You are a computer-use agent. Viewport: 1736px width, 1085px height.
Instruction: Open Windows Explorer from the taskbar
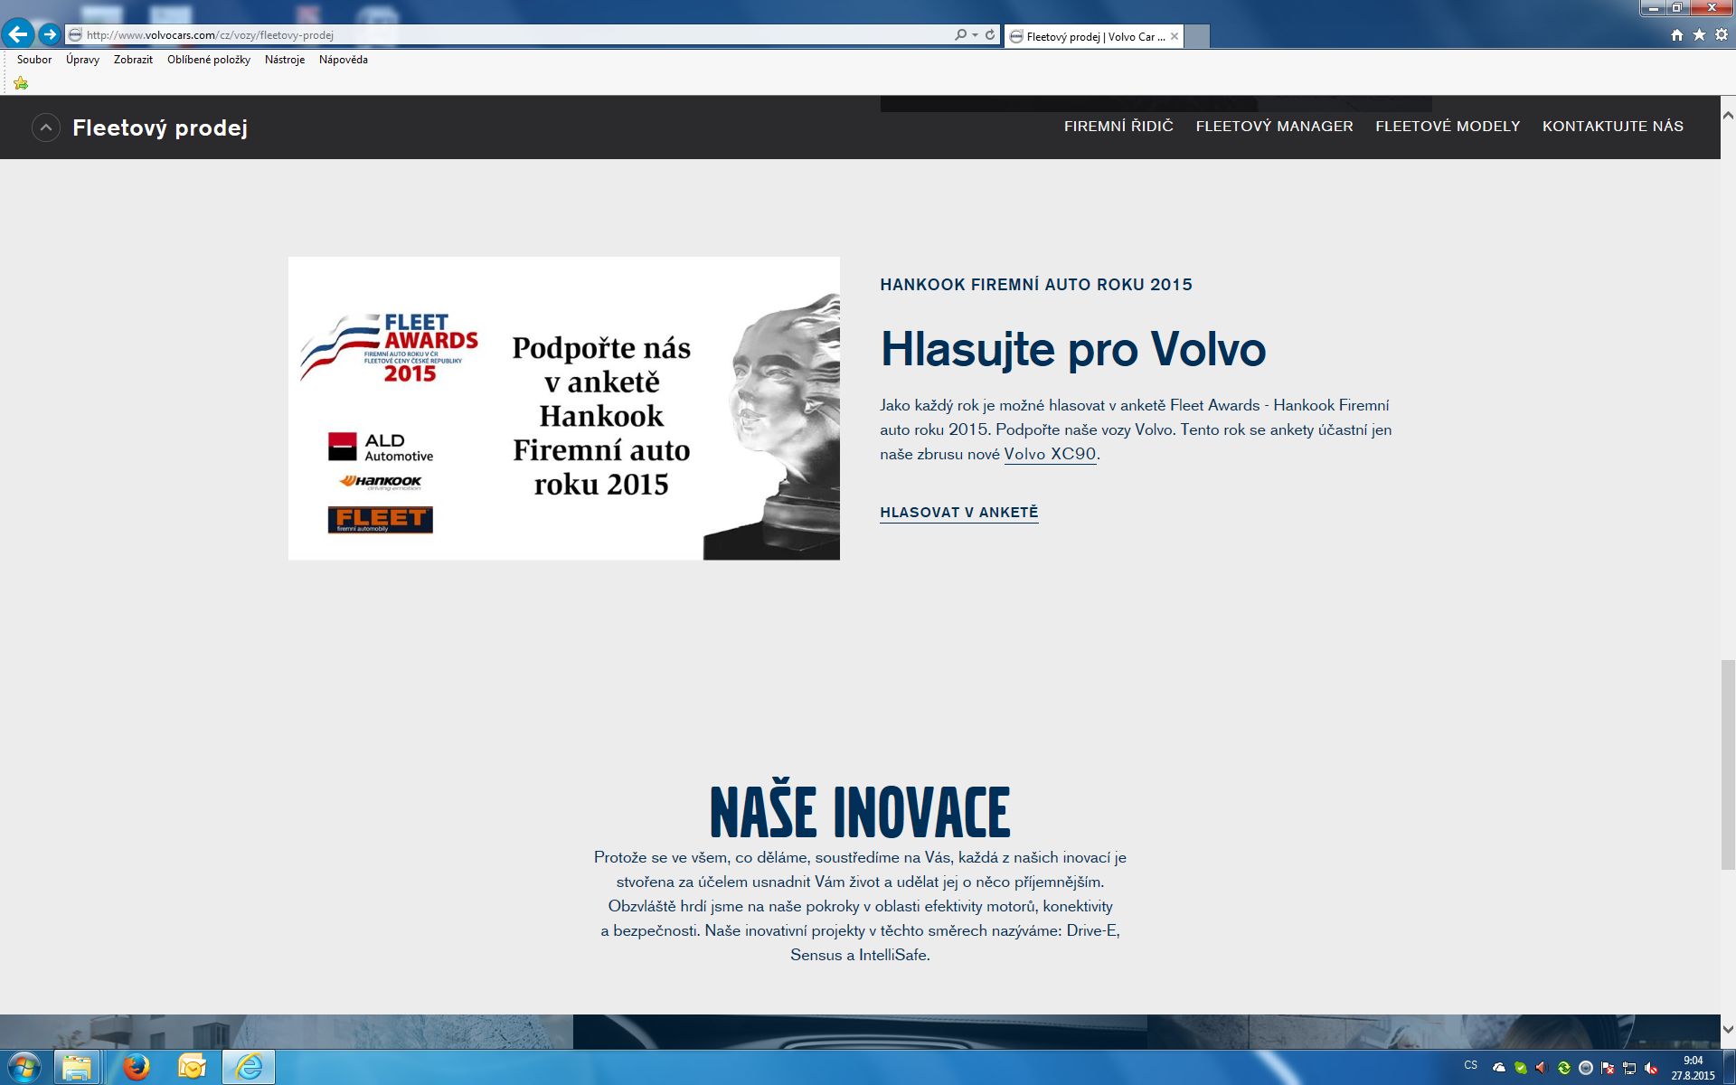pyautogui.click(x=78, y=1068)
